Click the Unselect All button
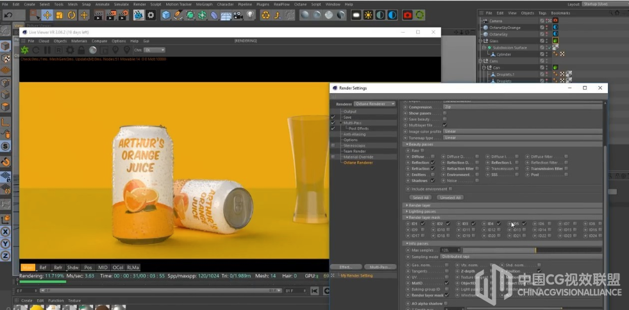This screenshot has height=310, width=629. [450, 198]
